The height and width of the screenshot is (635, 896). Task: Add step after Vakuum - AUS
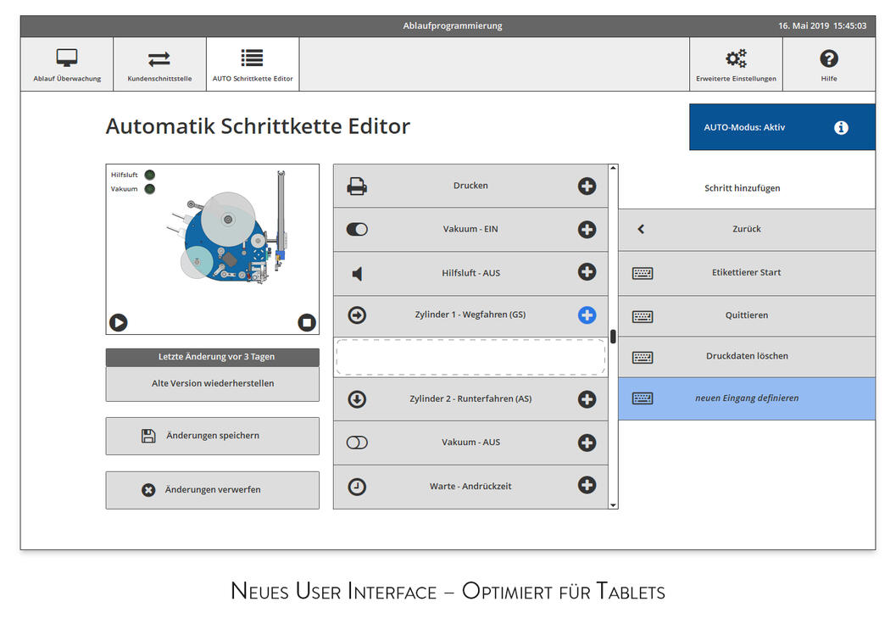click(x=587, y=443)
